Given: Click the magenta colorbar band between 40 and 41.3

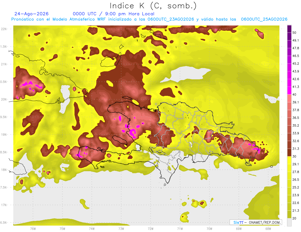Looking at the screenshot, I should coord(289,91).
